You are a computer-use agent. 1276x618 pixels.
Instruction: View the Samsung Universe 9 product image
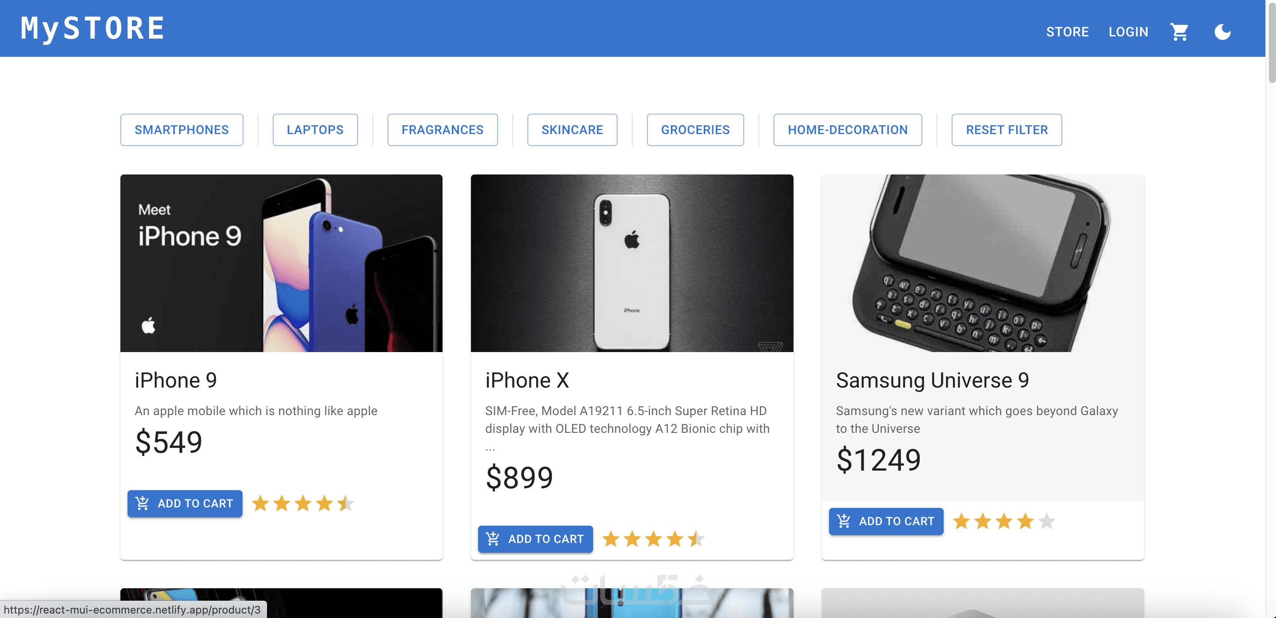(982, 263)
